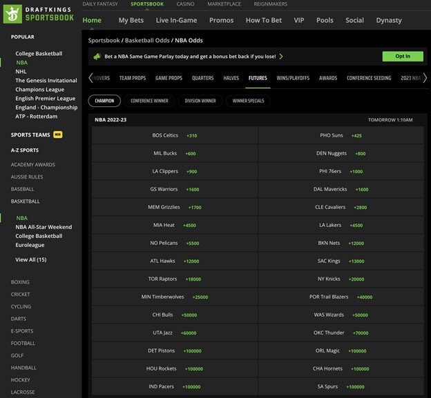This screenshot has height=398, width=431.
Task: Open Euroleague in basketball list
Action: click(x=30, y=245)
